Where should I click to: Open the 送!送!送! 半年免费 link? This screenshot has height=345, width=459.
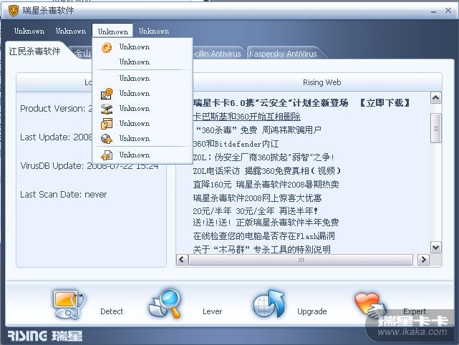point(266,223)
